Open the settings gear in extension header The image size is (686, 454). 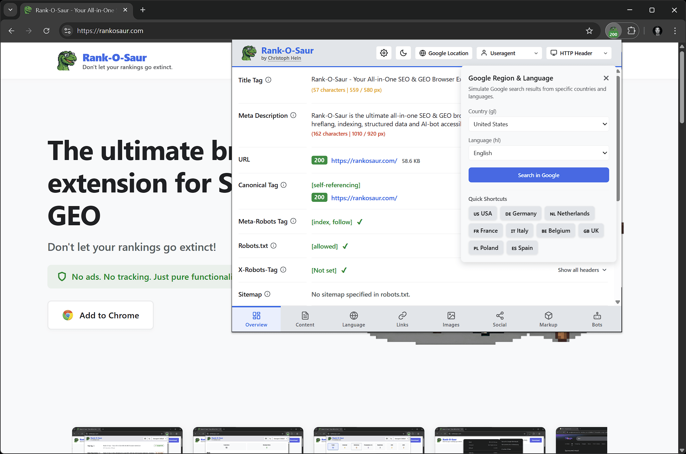coord(384,53)
